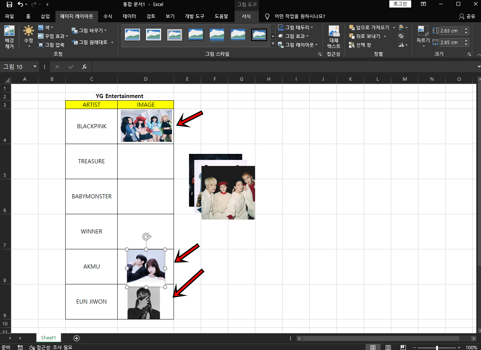481x350 pixels.
Task: Click the zoom out minus button
Action: point(415,347)
